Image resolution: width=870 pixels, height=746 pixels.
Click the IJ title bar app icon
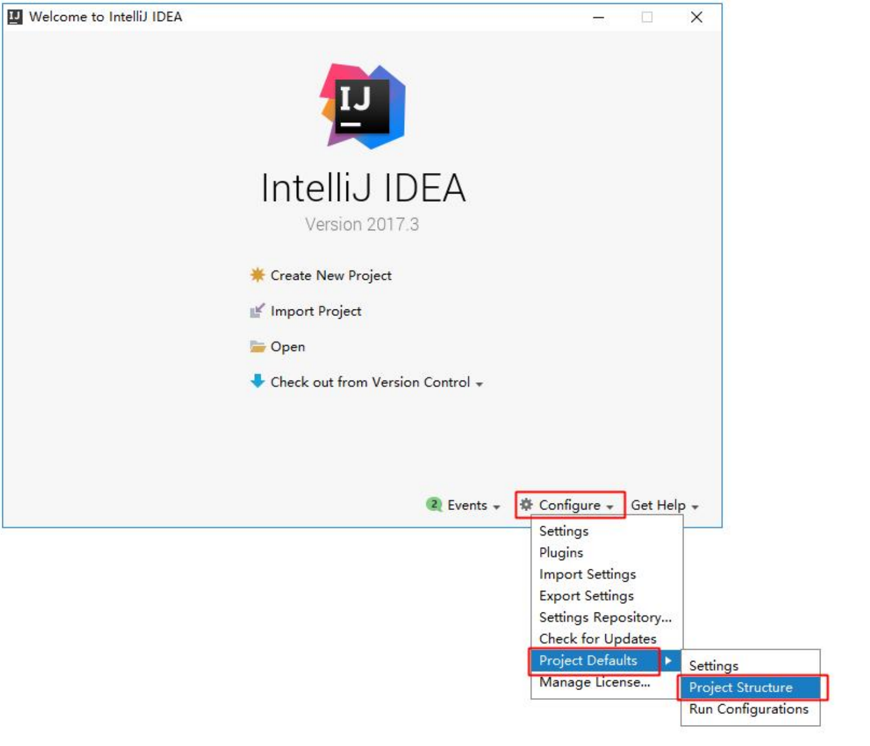[15, 17]
